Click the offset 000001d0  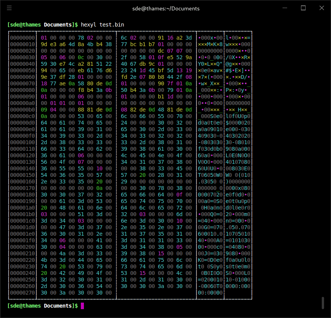tap(22, 227)
